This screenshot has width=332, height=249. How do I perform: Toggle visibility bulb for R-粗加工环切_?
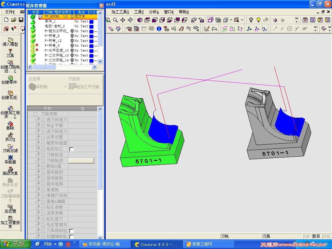tap(72, 31)
